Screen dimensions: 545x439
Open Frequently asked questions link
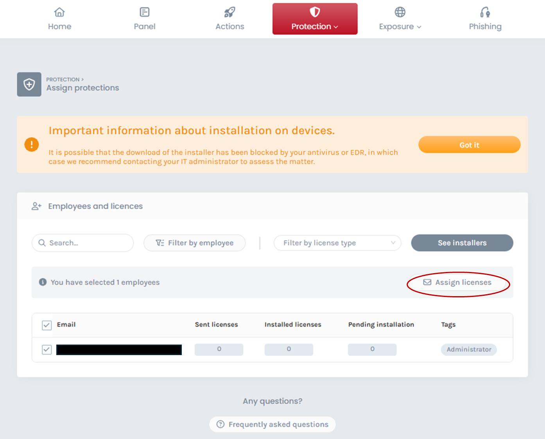pos(272,424)
